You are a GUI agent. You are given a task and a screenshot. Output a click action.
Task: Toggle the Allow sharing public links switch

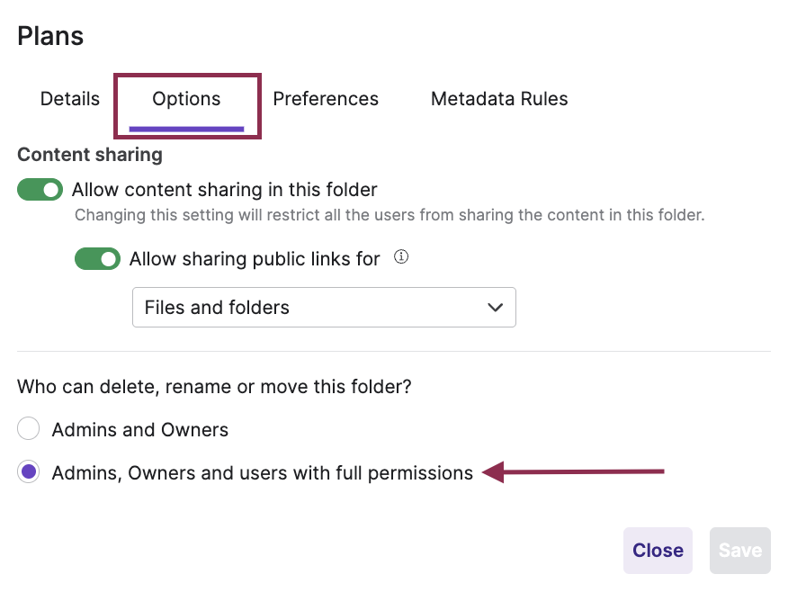pyautogui.click(x=97, y=258)
